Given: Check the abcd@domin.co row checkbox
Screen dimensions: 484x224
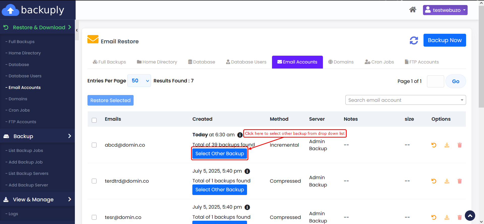Looking at the screenshot, I should point(94,145).
